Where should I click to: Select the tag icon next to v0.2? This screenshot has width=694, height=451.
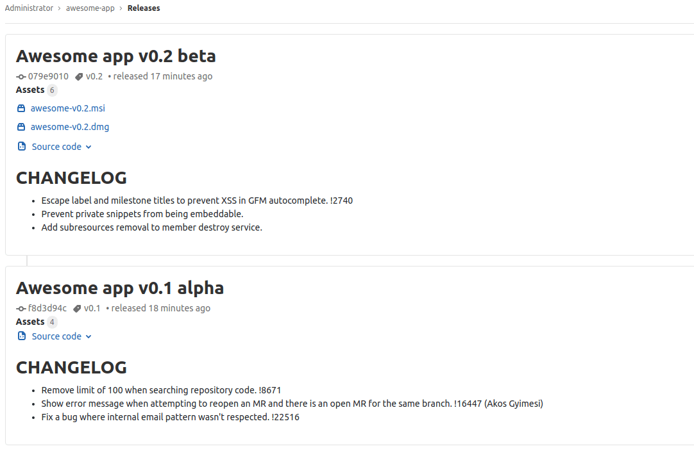point(79,76)
